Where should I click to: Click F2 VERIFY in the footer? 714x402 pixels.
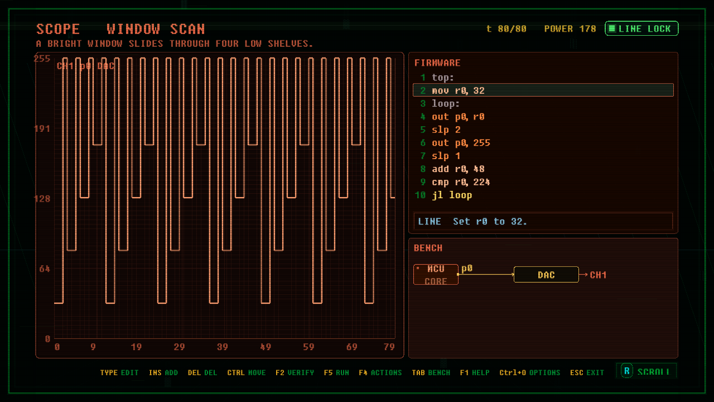point(295,372)
